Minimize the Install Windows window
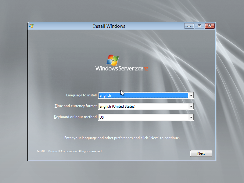Image resolution: width=244 pixels, height=183 pixels. [x=189, y=26]
